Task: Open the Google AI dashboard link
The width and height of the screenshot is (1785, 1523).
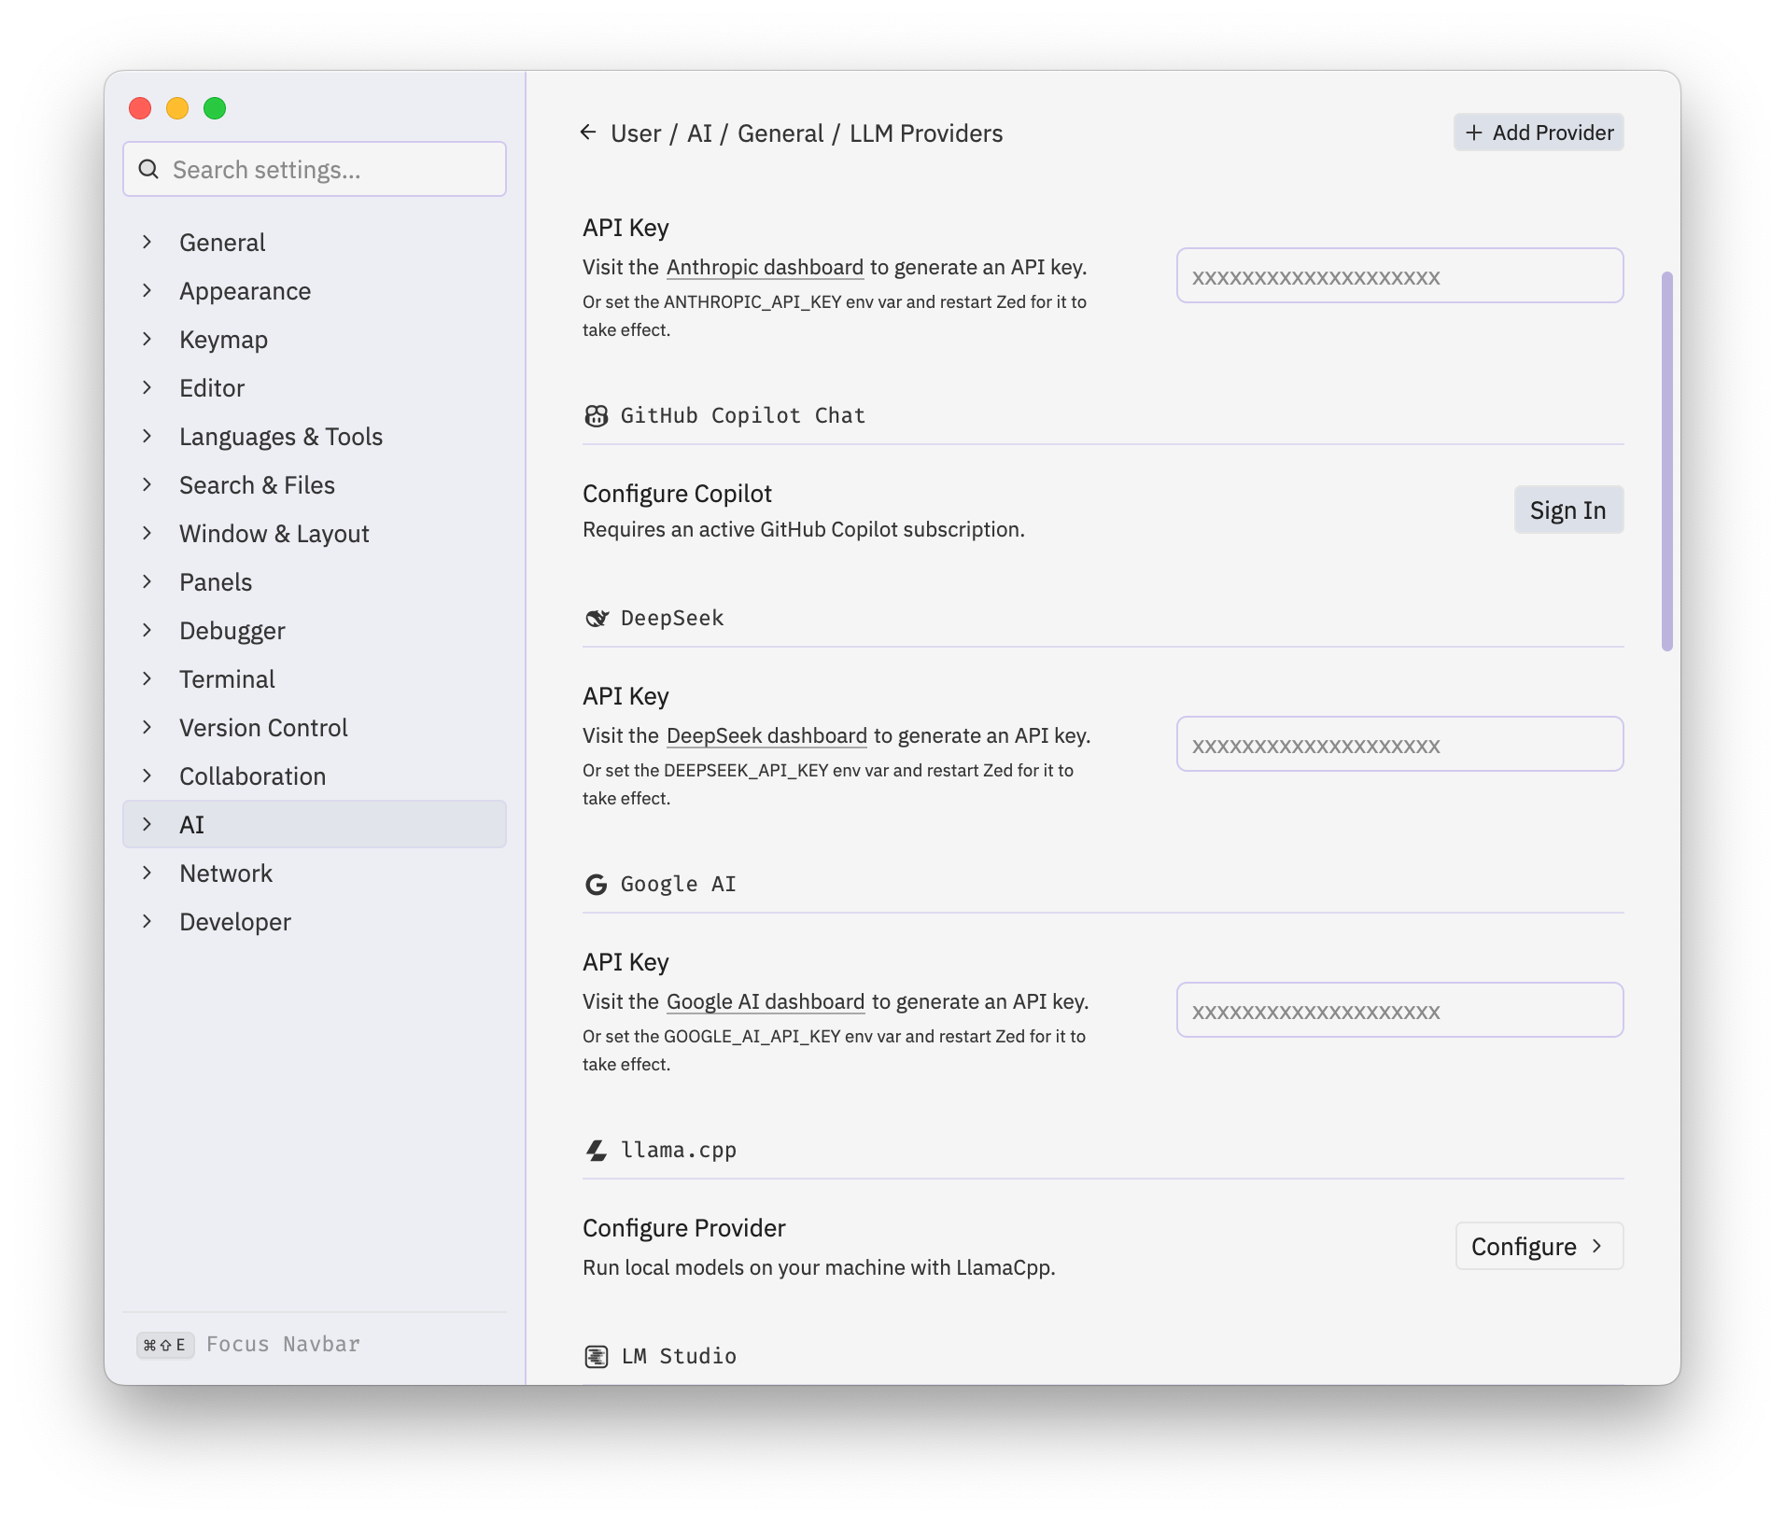Action: [766, 1001]
